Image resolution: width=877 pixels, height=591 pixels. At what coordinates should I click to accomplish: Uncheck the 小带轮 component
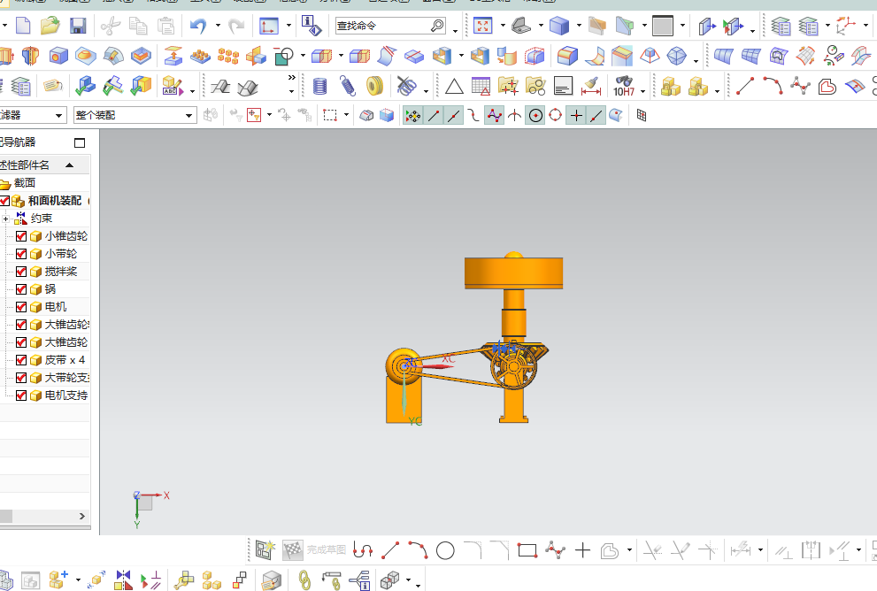click(x=21, y=254)
